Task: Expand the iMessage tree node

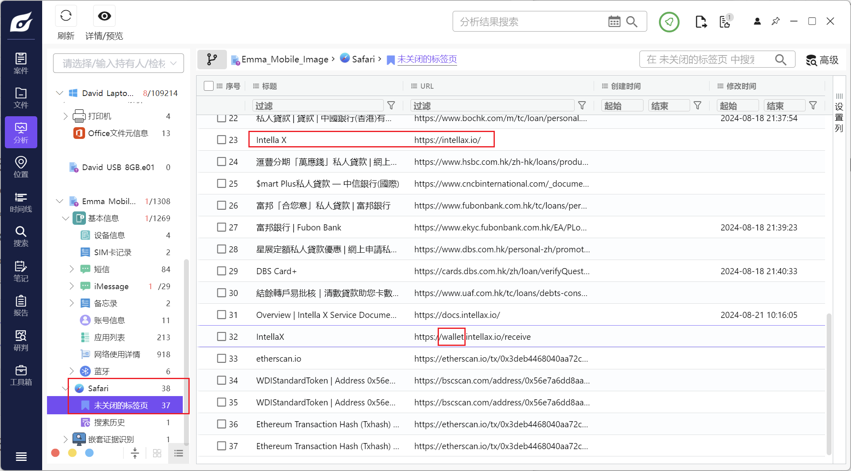Action: 72,286
